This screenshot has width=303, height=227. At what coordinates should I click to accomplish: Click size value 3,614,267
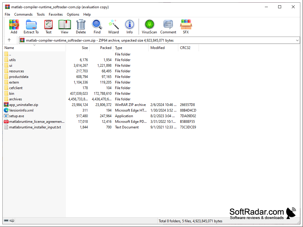tap(81, 66)
